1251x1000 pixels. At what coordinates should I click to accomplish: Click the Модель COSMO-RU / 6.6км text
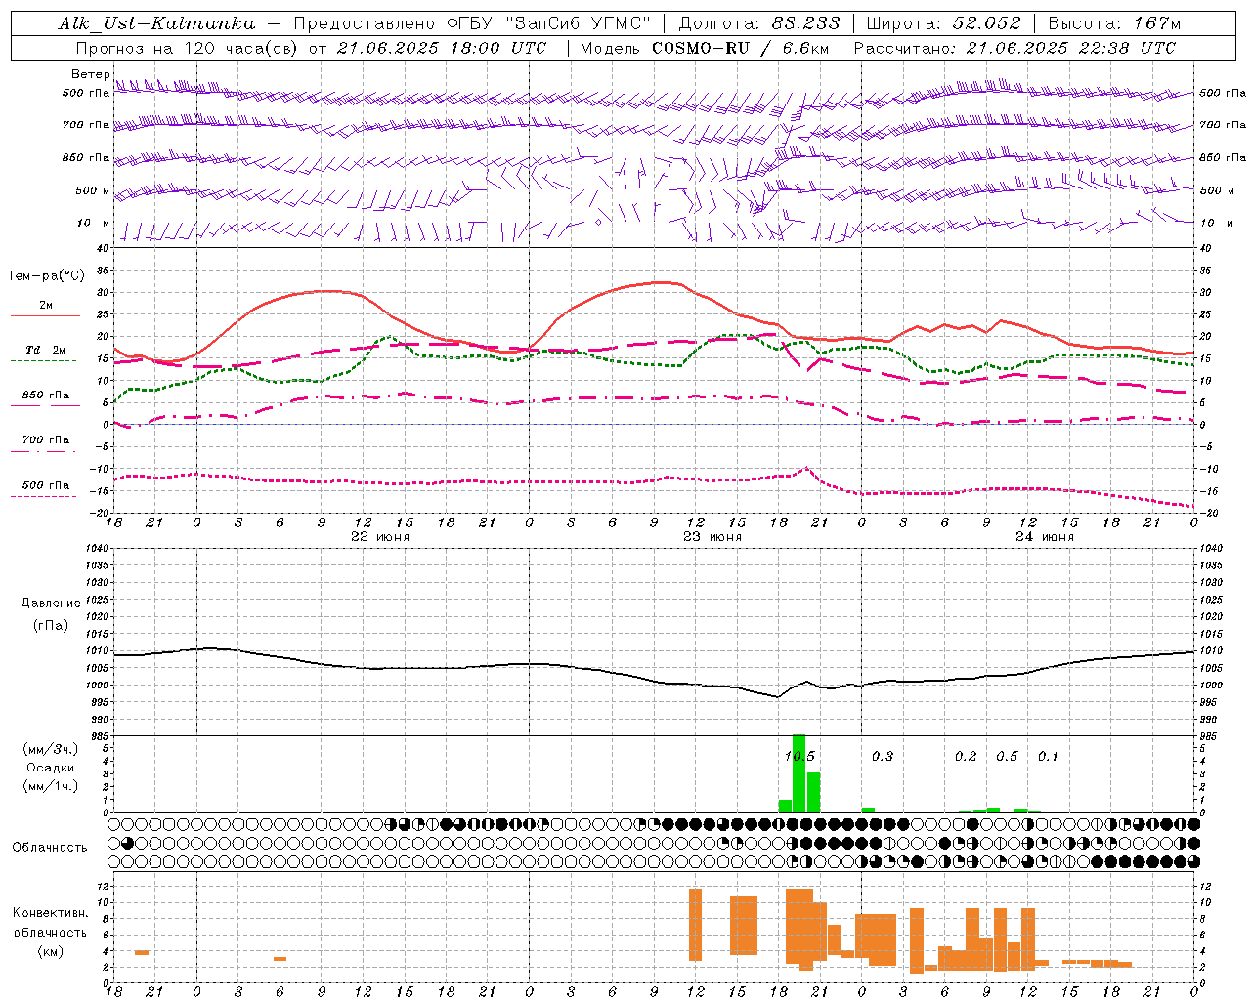(704, 48)
